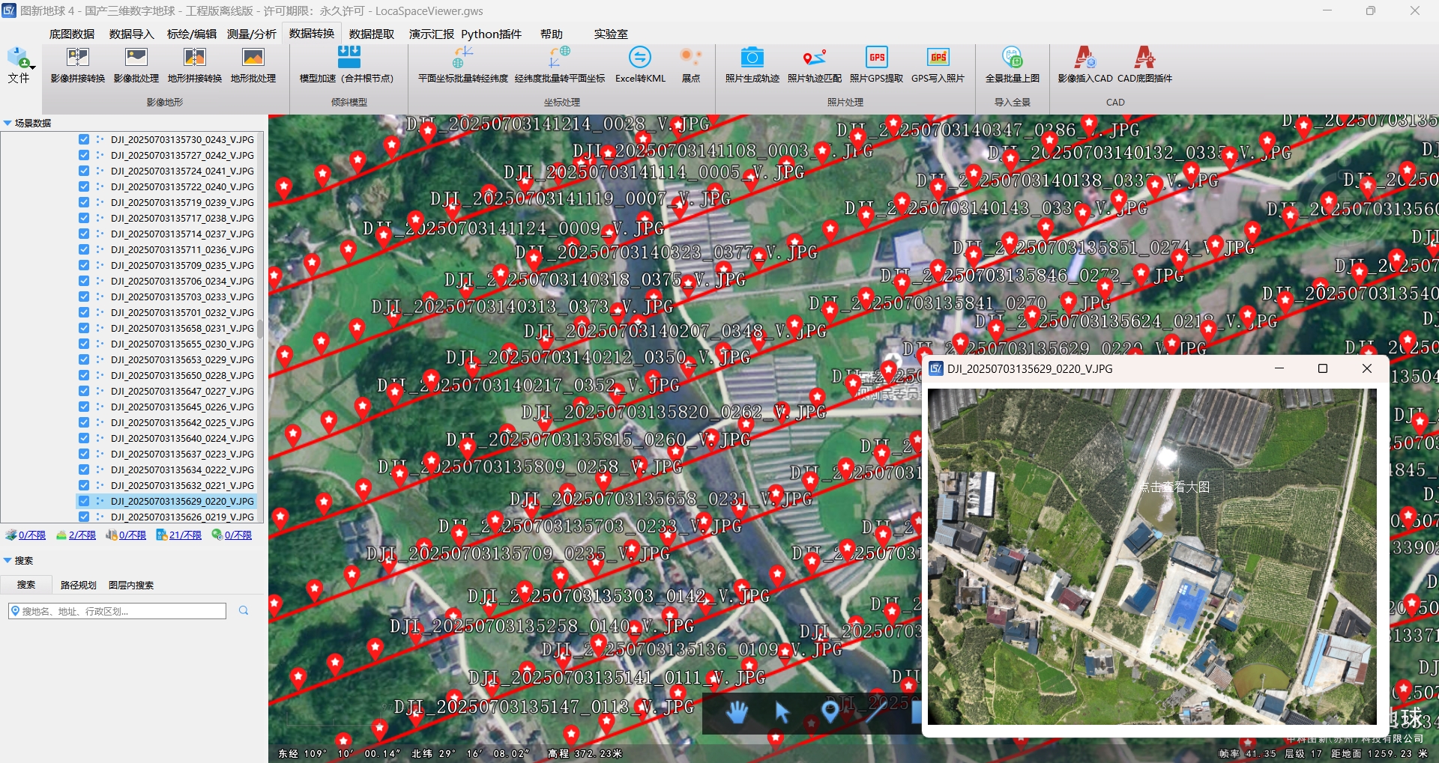Close the DJI_20250703135629_0220_V.JPG preview window
Screen dimensions: 1439x763
point(1367,368)
